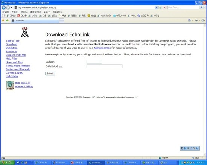
Task: Expand the Print options dropdown arrow
Action: [199, 20]
